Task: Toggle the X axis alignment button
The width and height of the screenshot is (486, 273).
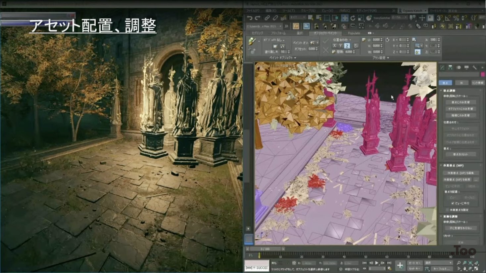Action: 335,46
